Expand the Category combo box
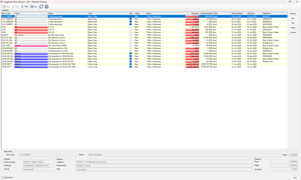 [250, 162]
